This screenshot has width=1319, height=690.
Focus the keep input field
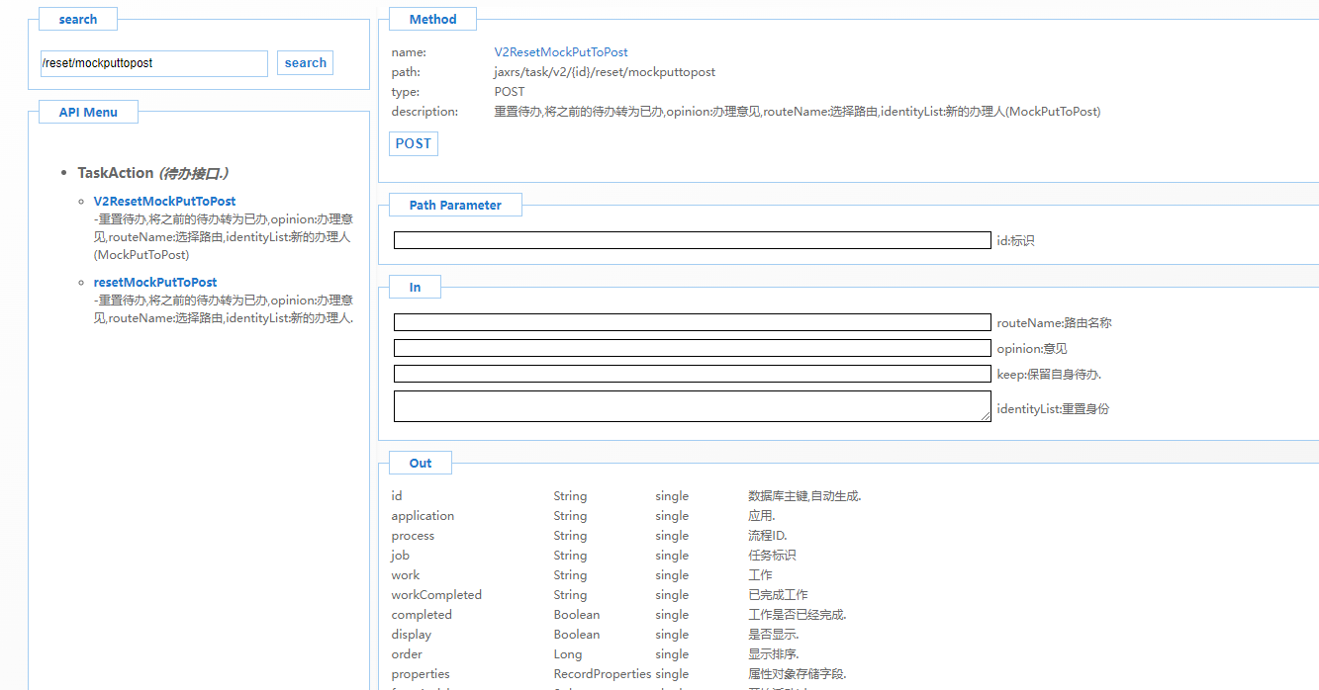(x=692, y=374)
